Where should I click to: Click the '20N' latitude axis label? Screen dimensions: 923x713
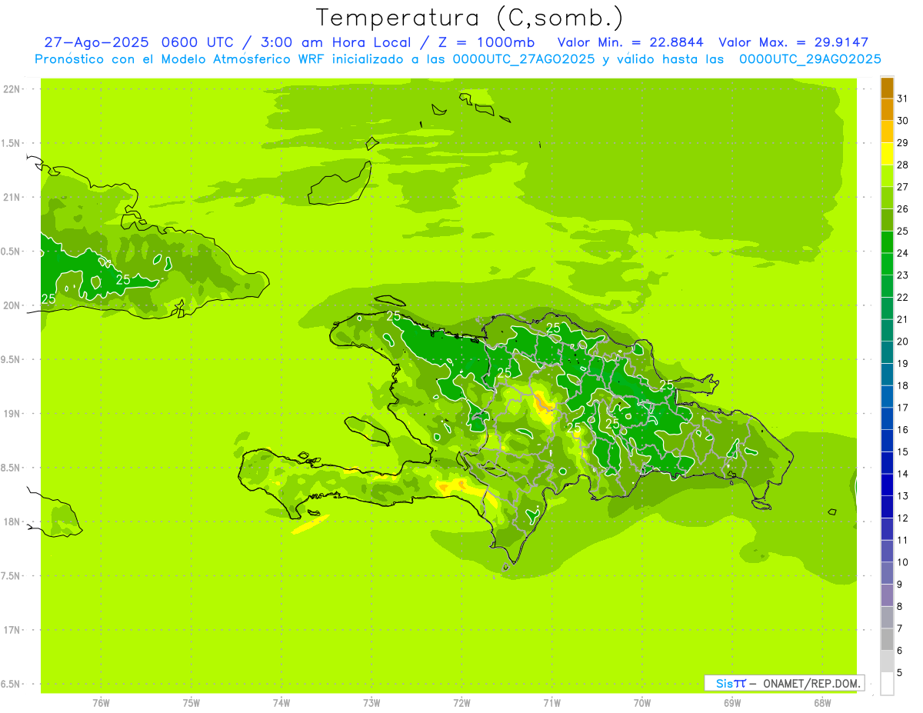12,306
